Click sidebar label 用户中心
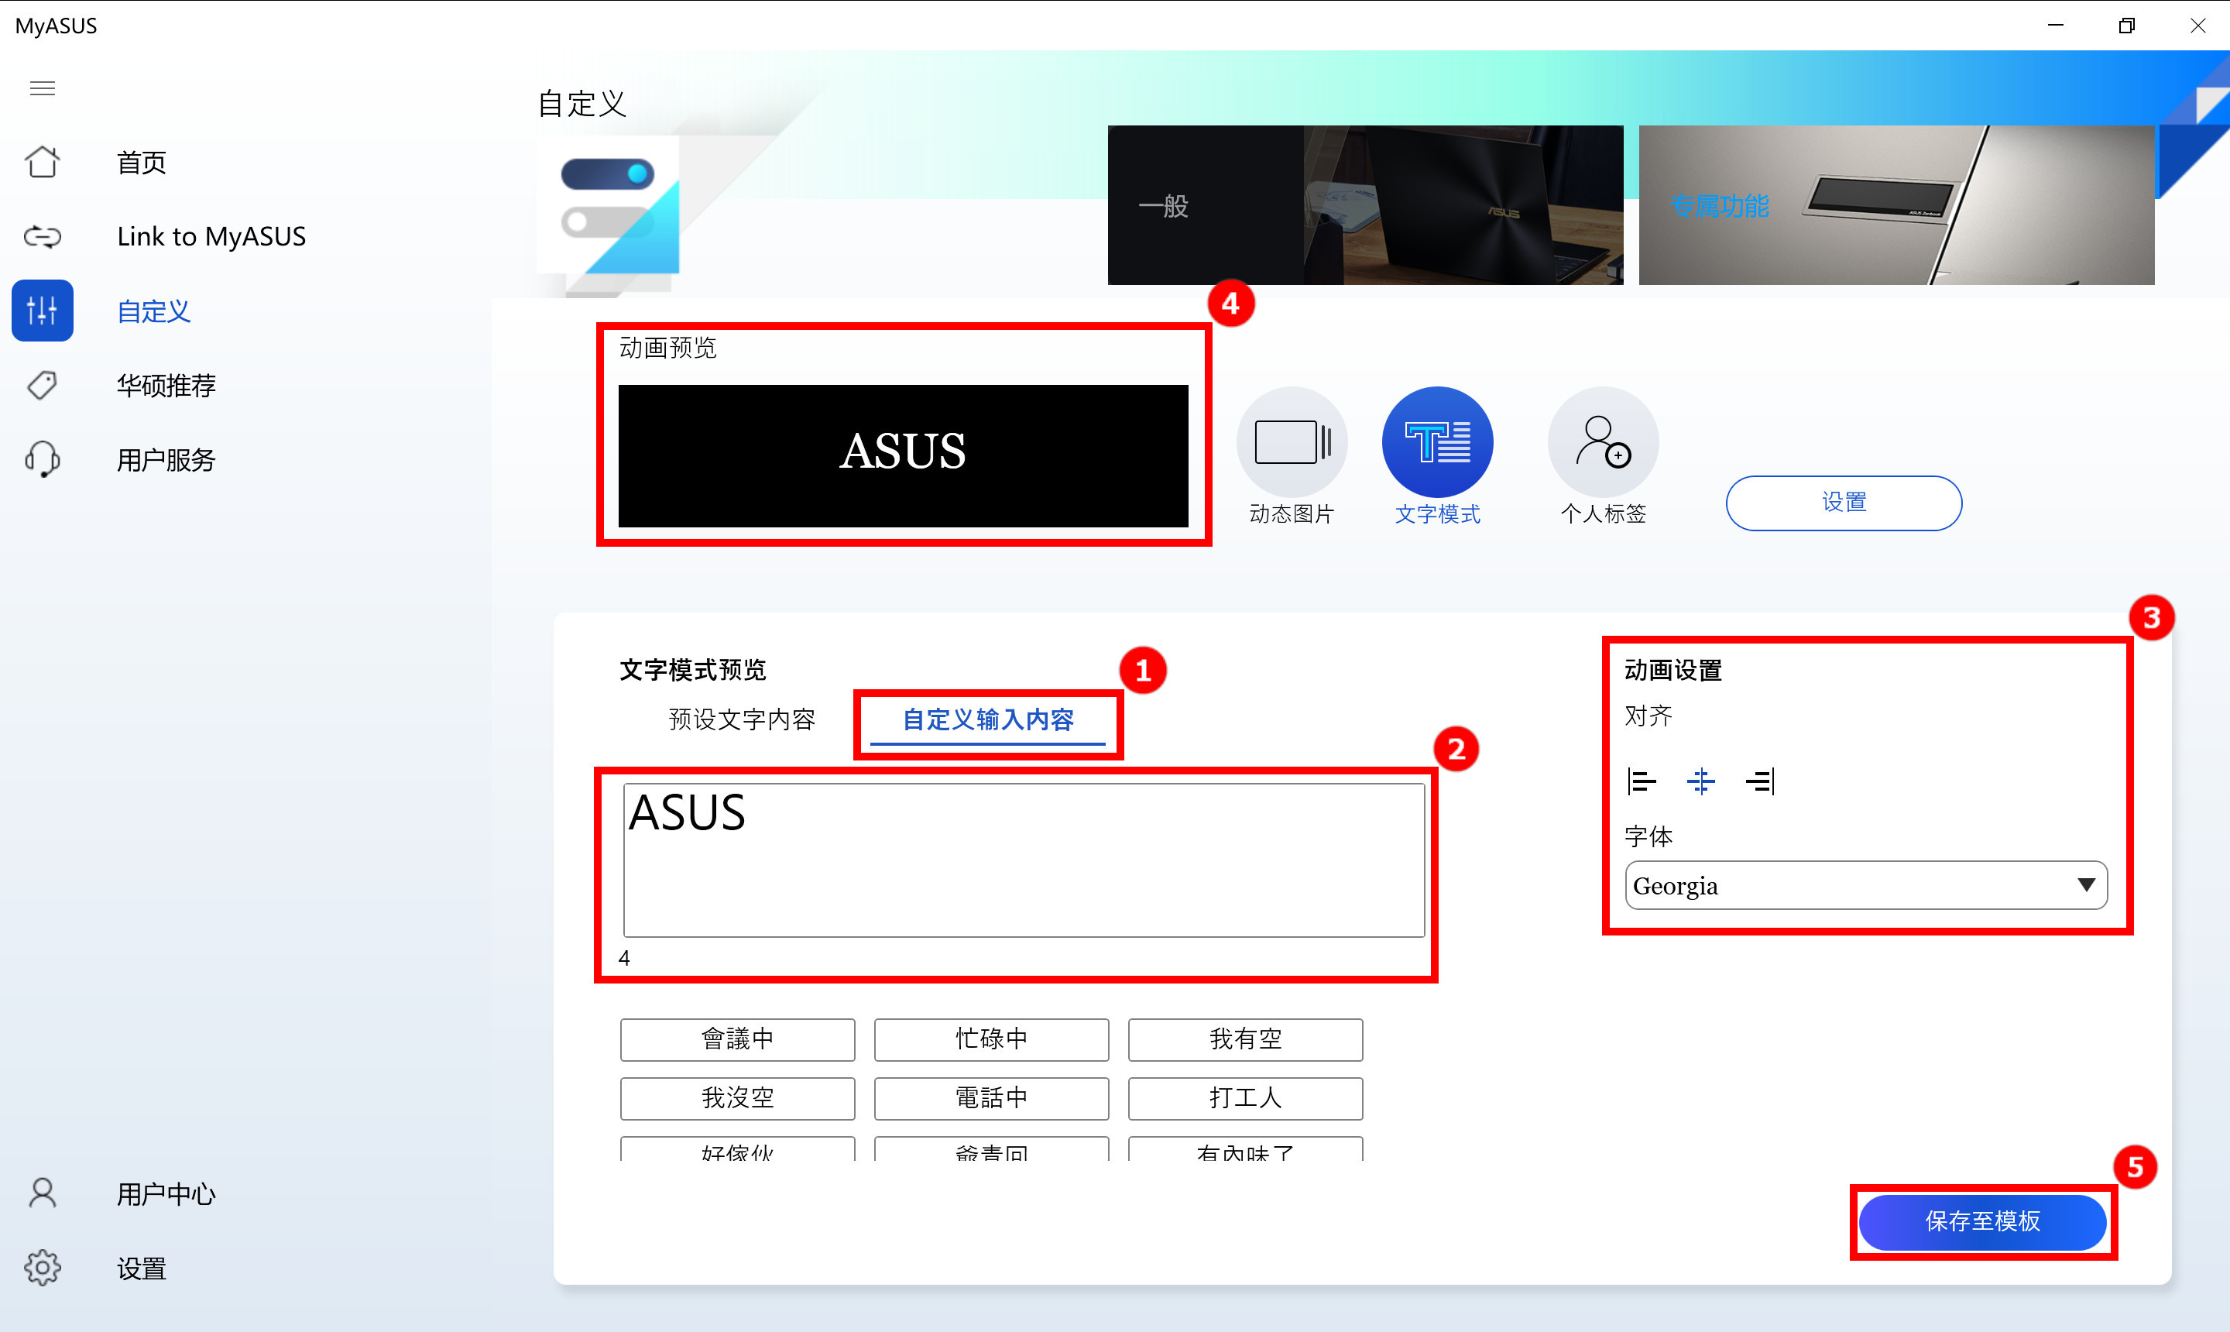Viewport: 2230px width, 1332px height. coord(166,1194)
